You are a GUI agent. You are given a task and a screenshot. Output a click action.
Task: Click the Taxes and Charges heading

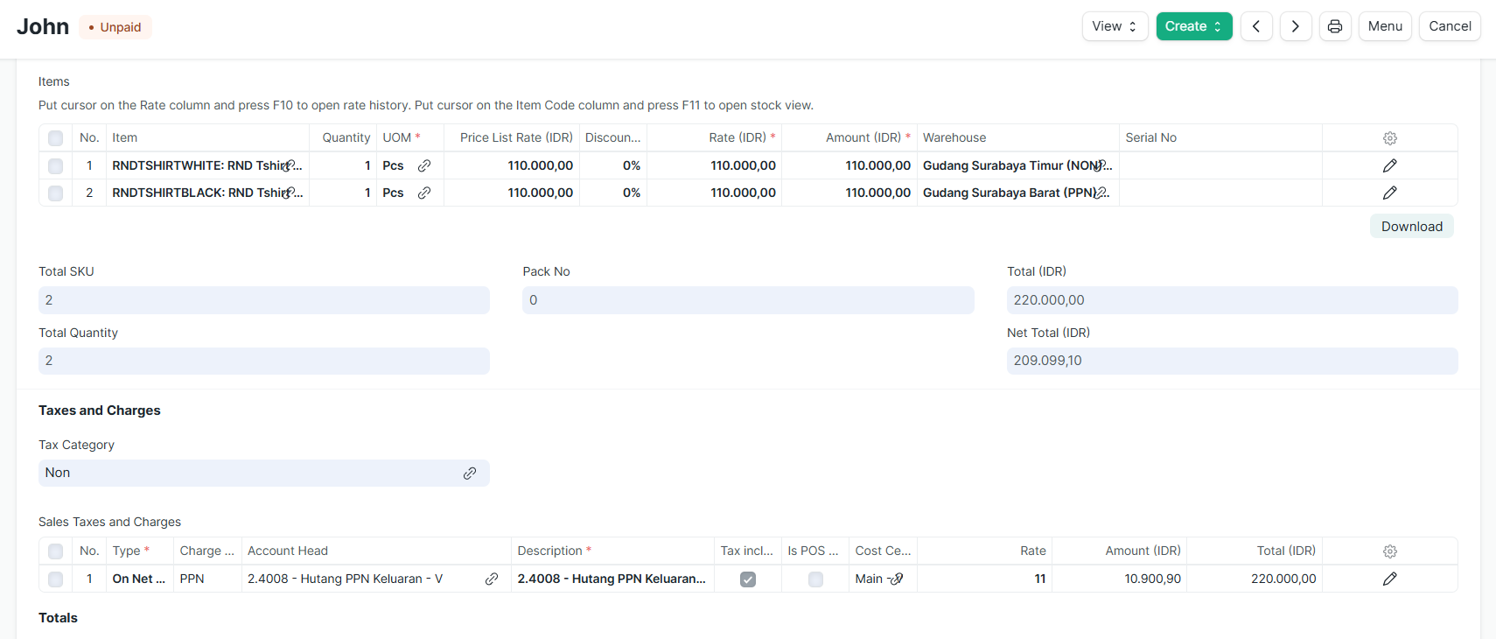pos(100,411)
